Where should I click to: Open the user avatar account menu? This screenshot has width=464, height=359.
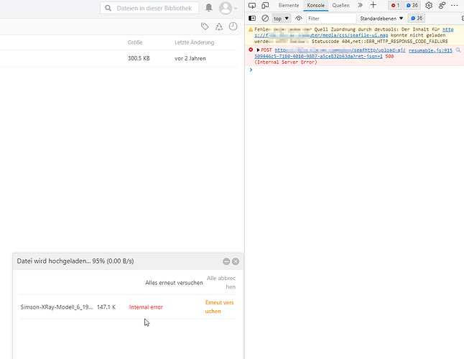[x=228, y=8]
